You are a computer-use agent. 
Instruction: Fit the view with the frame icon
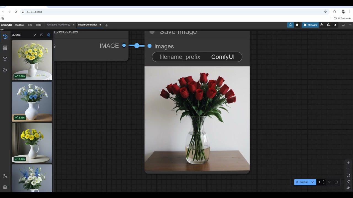348,175
